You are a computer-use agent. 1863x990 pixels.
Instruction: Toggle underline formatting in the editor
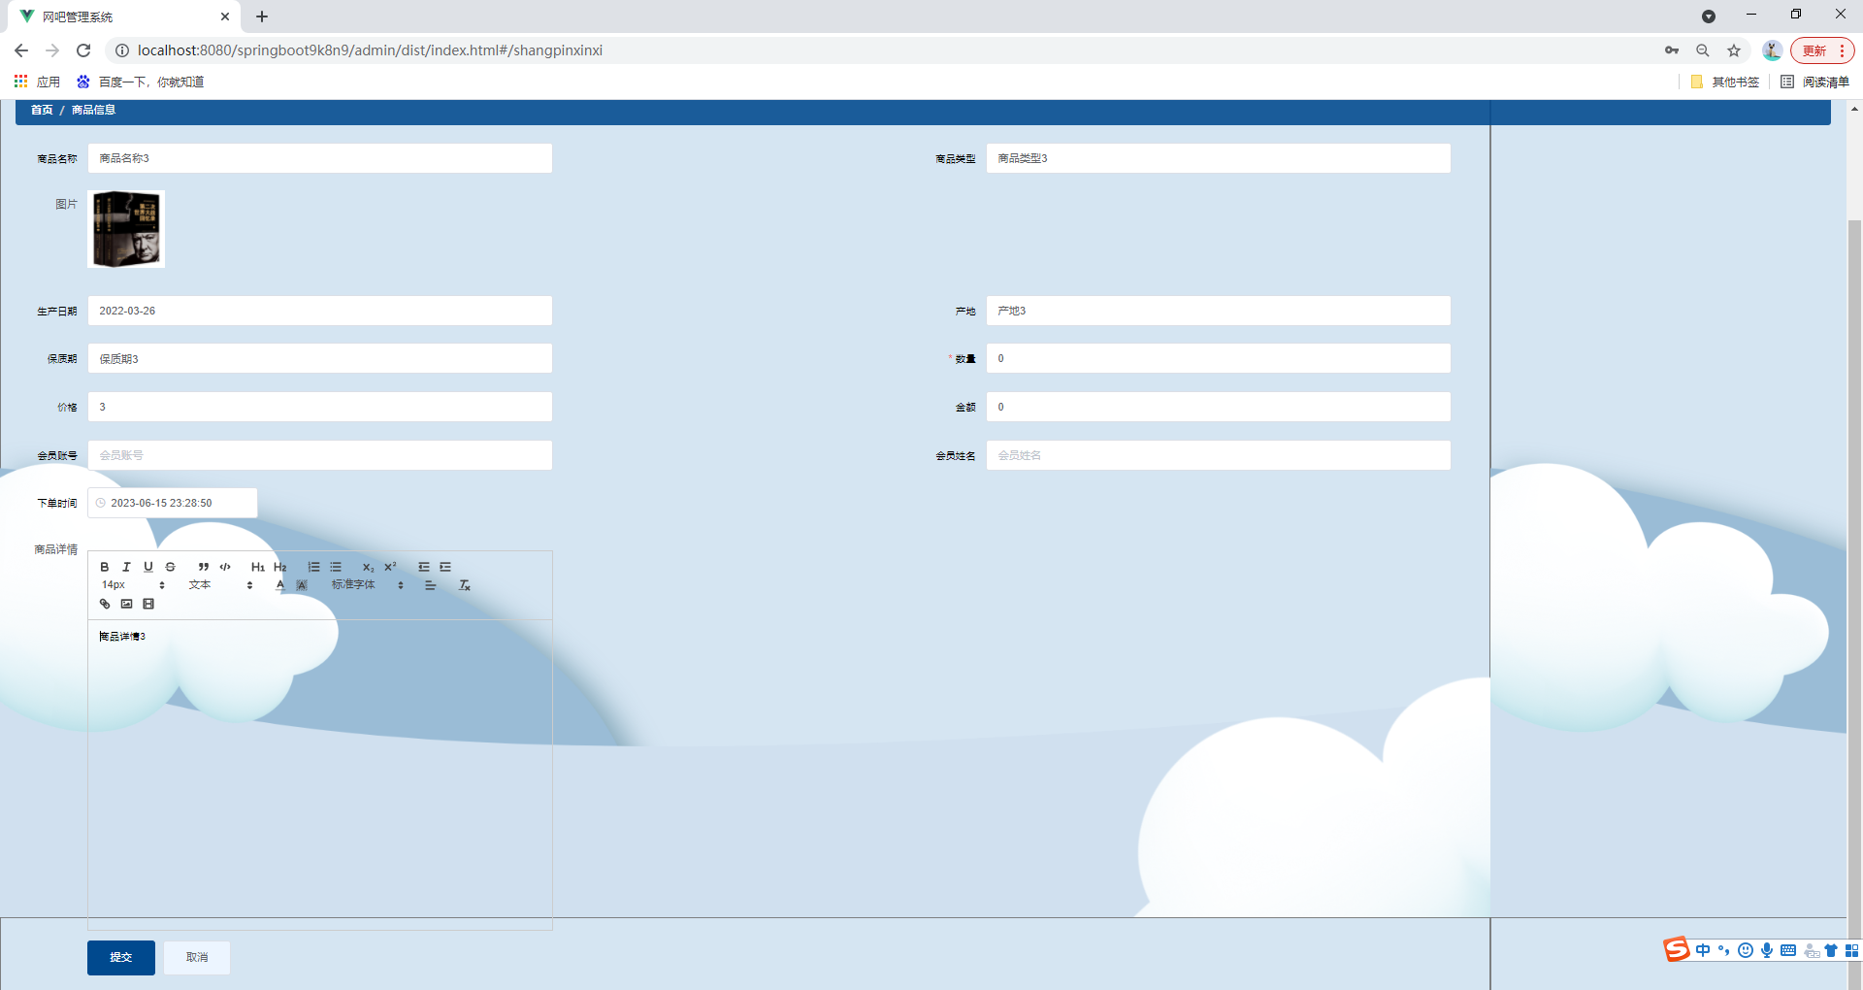148,567
